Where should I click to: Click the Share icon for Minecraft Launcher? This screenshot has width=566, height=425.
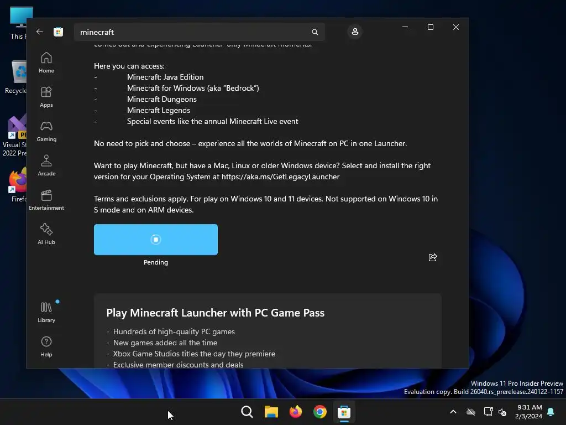432,257
